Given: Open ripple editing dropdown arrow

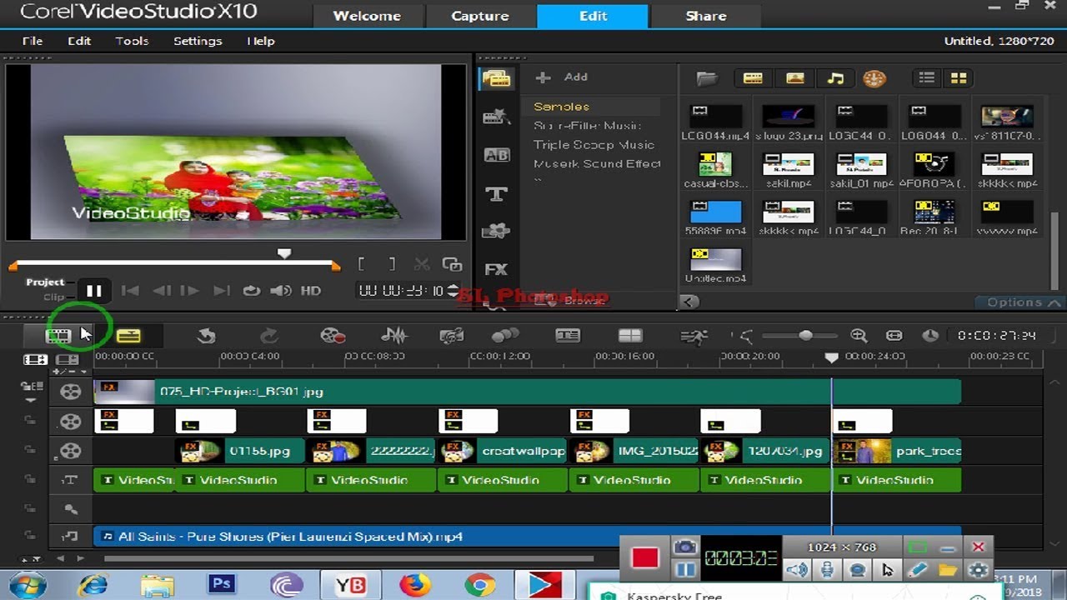Looking at the screenshot, I should (x=32, y=400).
